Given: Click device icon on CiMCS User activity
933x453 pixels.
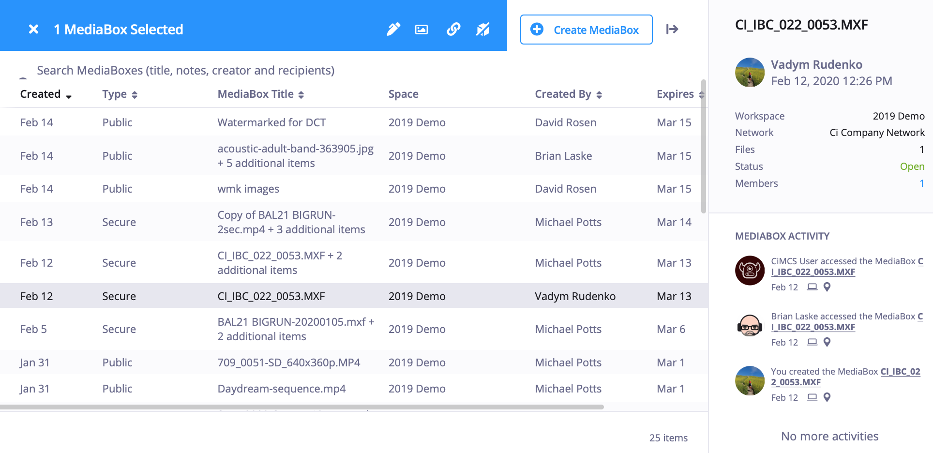Looking at the screenshot, I should tap(812, 287).
